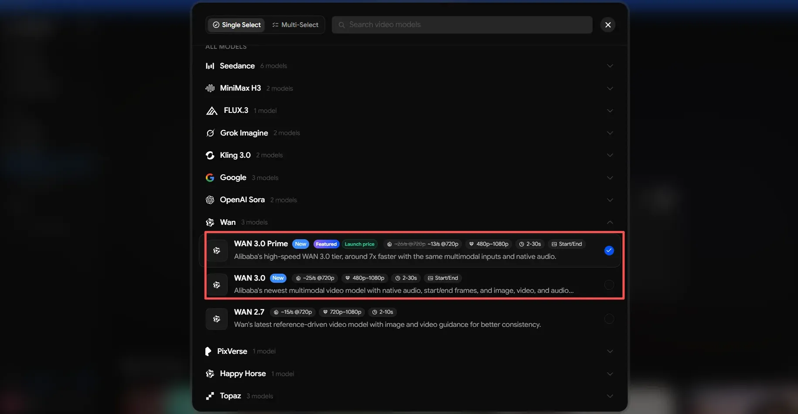Click WAN 3.0 Prime description text
Image resolution: width=798 pixels, height=414 pixels.
pos(395,257)
